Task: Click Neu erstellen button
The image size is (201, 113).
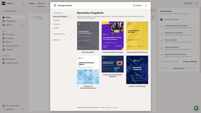Action: point(10,11)
